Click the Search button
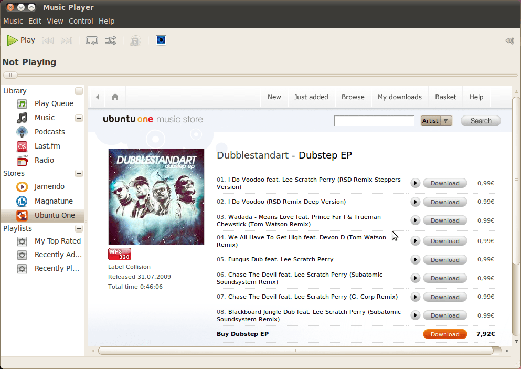The image size is (521, 369). click(x=481, y=121)
